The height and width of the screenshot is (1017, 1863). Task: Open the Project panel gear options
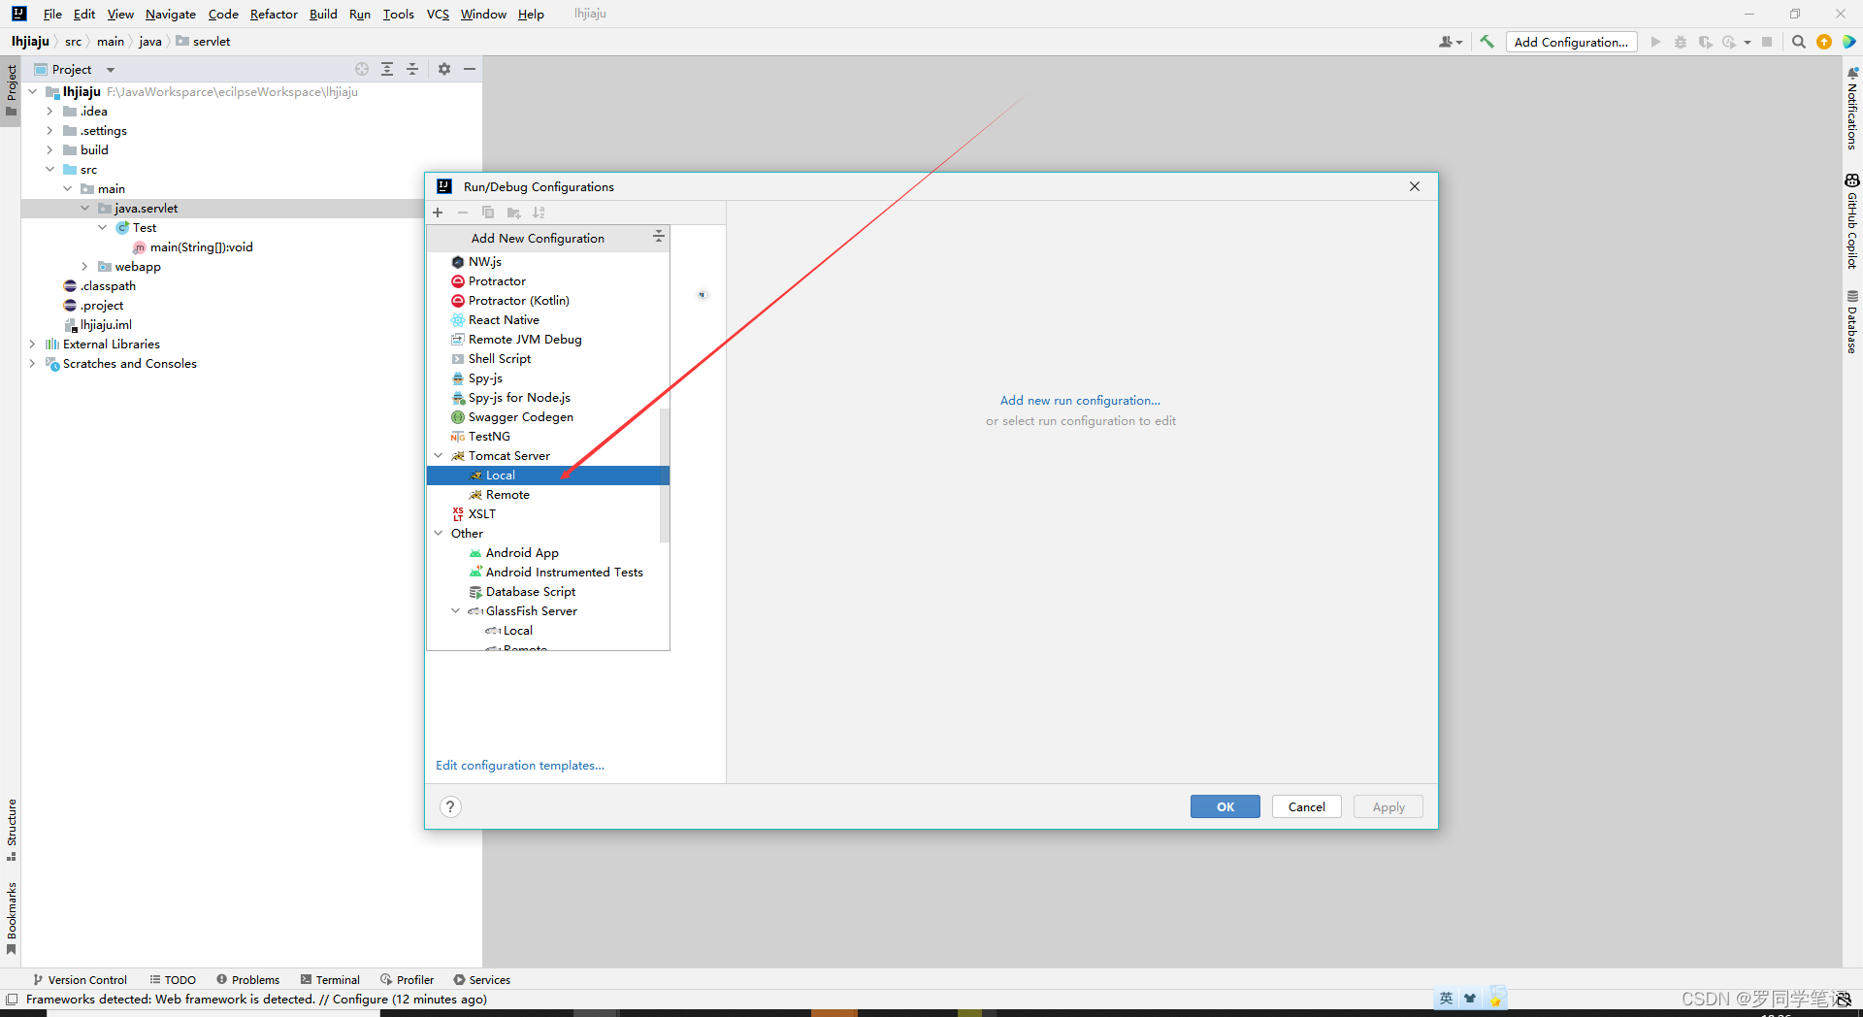coord(444,69)
